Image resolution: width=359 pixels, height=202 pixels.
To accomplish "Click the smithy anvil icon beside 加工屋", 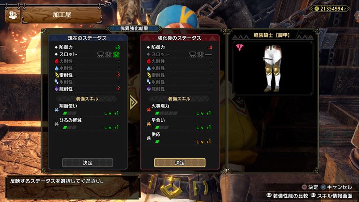I will (x=13, y=15).
